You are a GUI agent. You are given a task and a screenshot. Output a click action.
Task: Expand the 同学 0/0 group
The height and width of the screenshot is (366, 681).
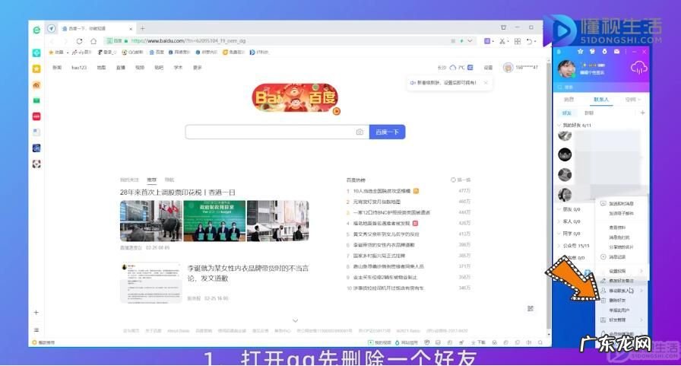pos(569,234)
